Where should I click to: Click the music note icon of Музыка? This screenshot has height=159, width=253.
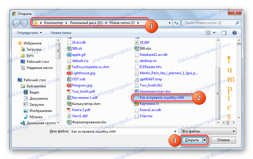pyautogui.click(x=26, y=117)
